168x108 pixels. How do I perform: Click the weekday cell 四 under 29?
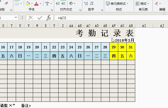coord(114,56)
